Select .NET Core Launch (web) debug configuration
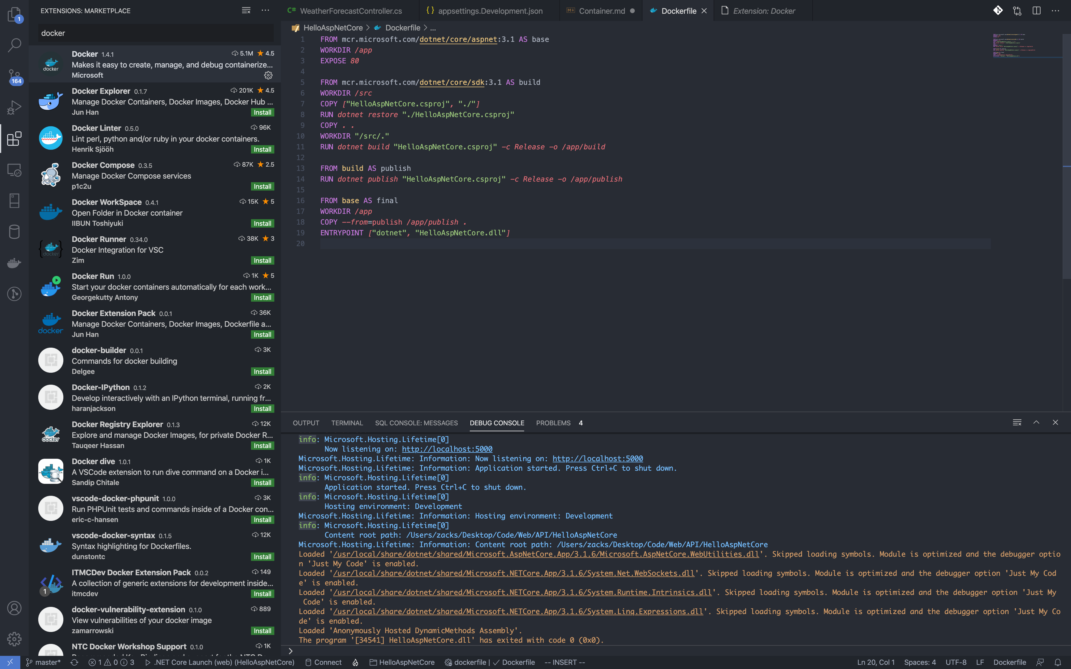 (220, 662)
